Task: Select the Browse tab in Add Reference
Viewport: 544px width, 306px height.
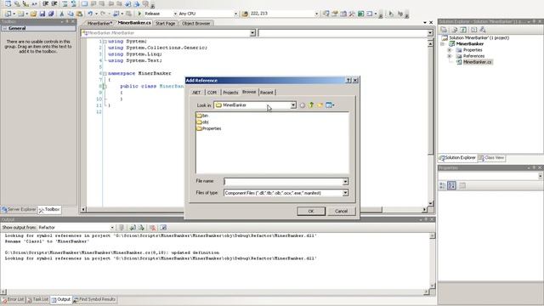Action: (x=249, y=92)
